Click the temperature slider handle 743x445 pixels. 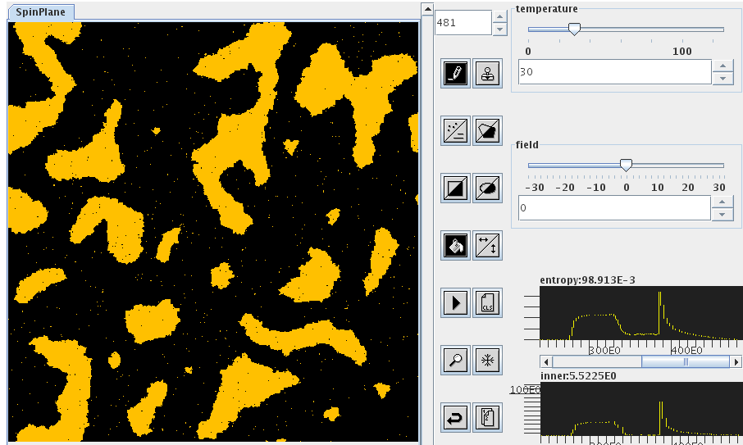[x=575, y=30]
